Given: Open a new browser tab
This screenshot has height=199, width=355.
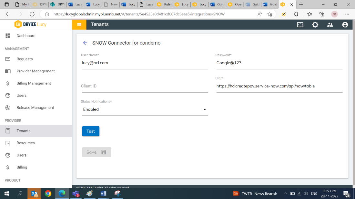Looking at the screenshot, I should pos(301,4).
